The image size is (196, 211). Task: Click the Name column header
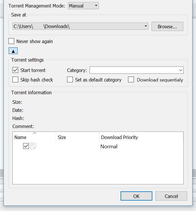(34, 137)
